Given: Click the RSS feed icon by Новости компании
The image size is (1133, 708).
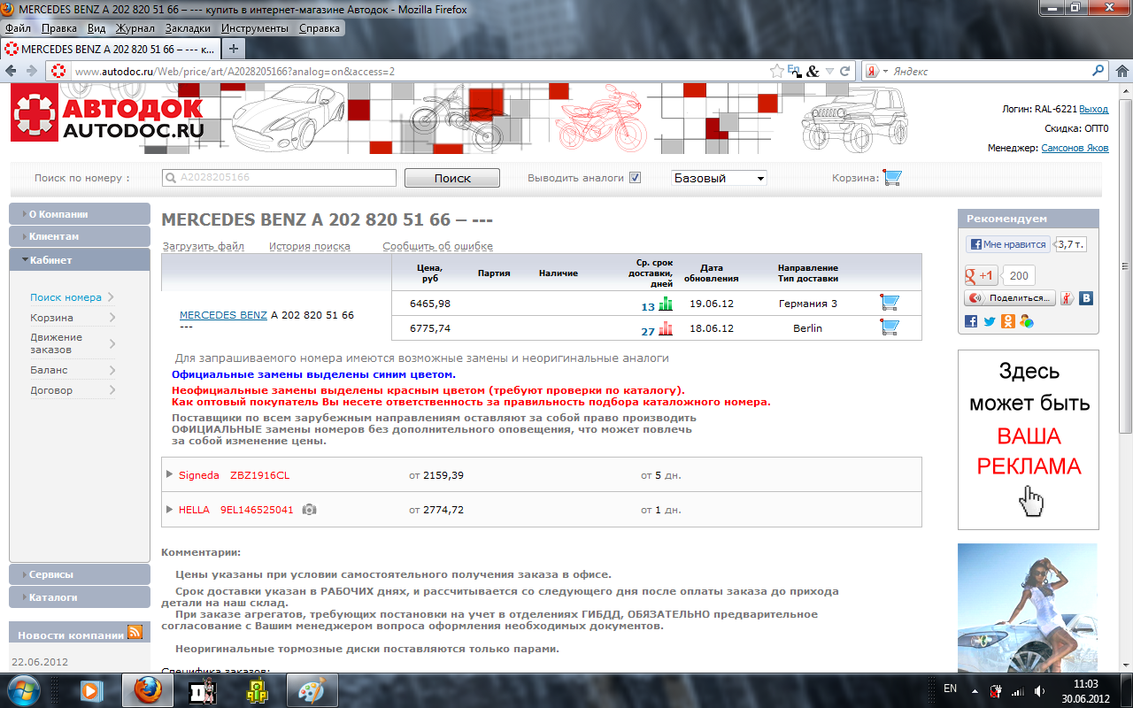Looking at the screenshot, I should pos(135,632).
